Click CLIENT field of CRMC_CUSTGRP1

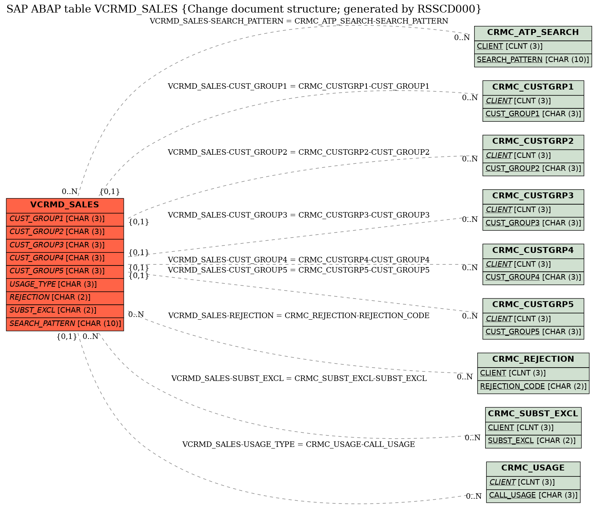pos(533,101)
